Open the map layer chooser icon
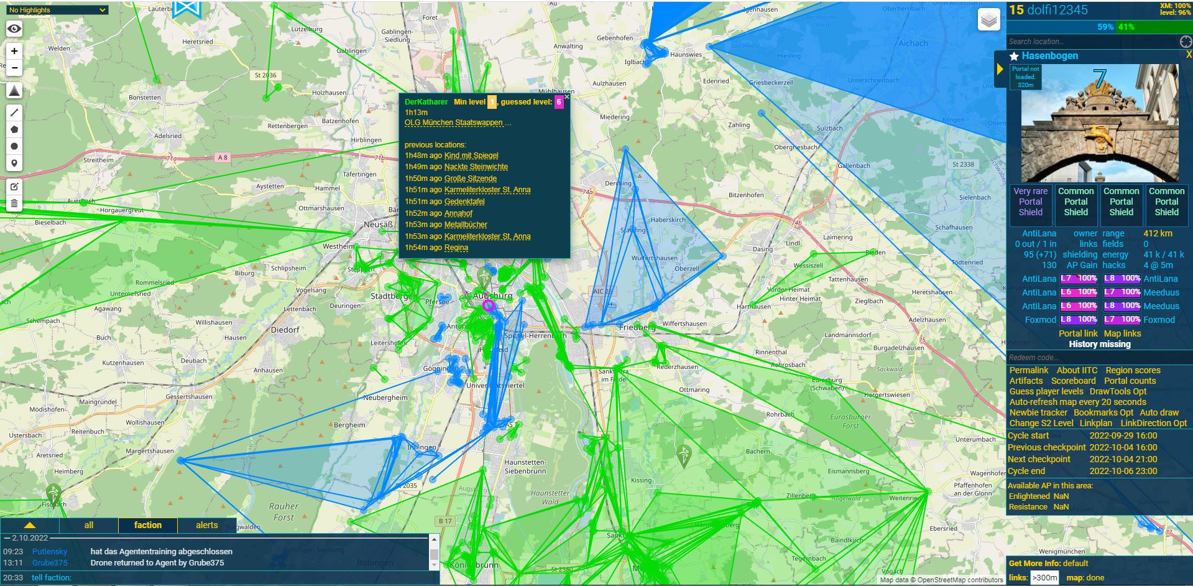 pyautogui.click(x=988, y=20)
